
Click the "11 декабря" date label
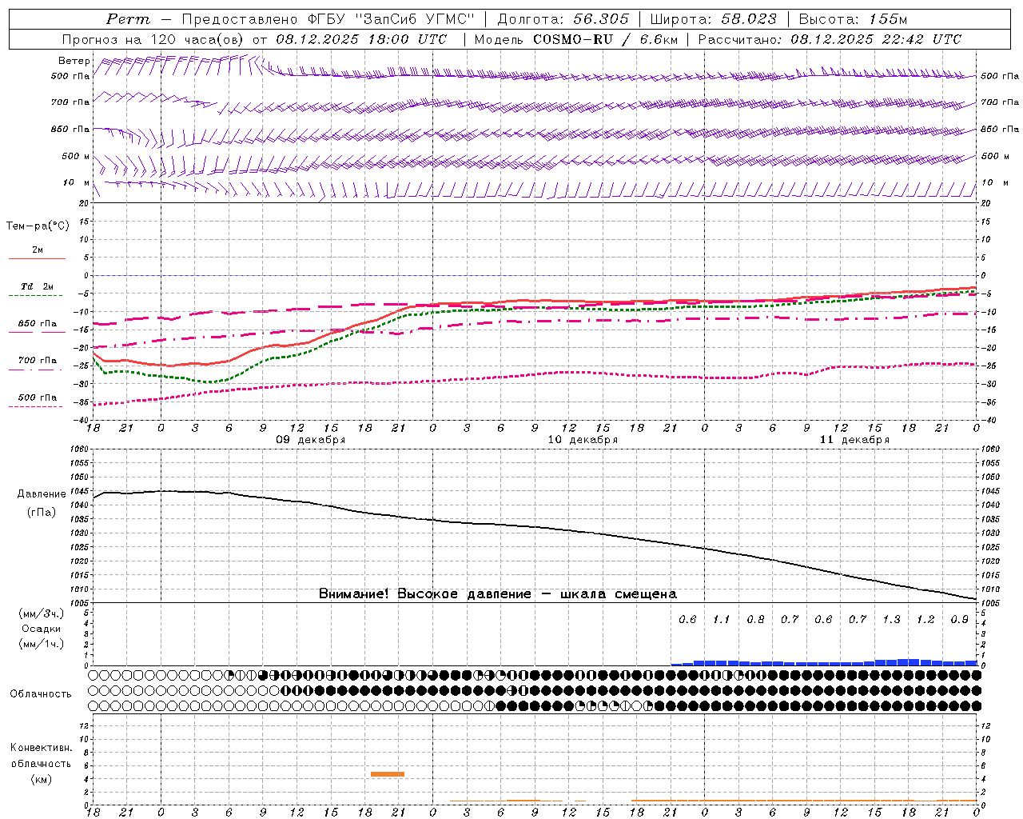(854, 440)
